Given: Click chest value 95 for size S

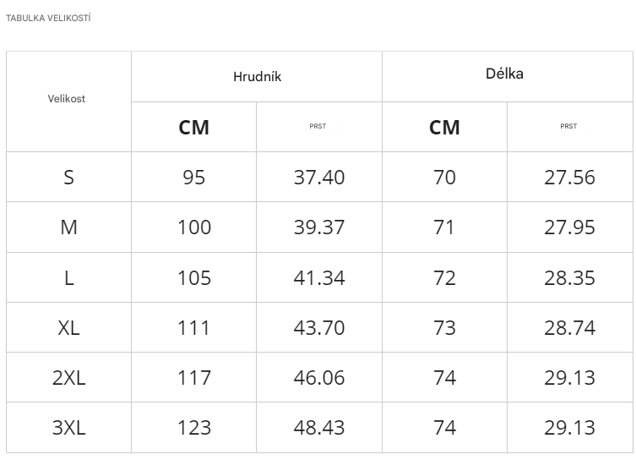Looking at the screenshot, I should 193,178.
